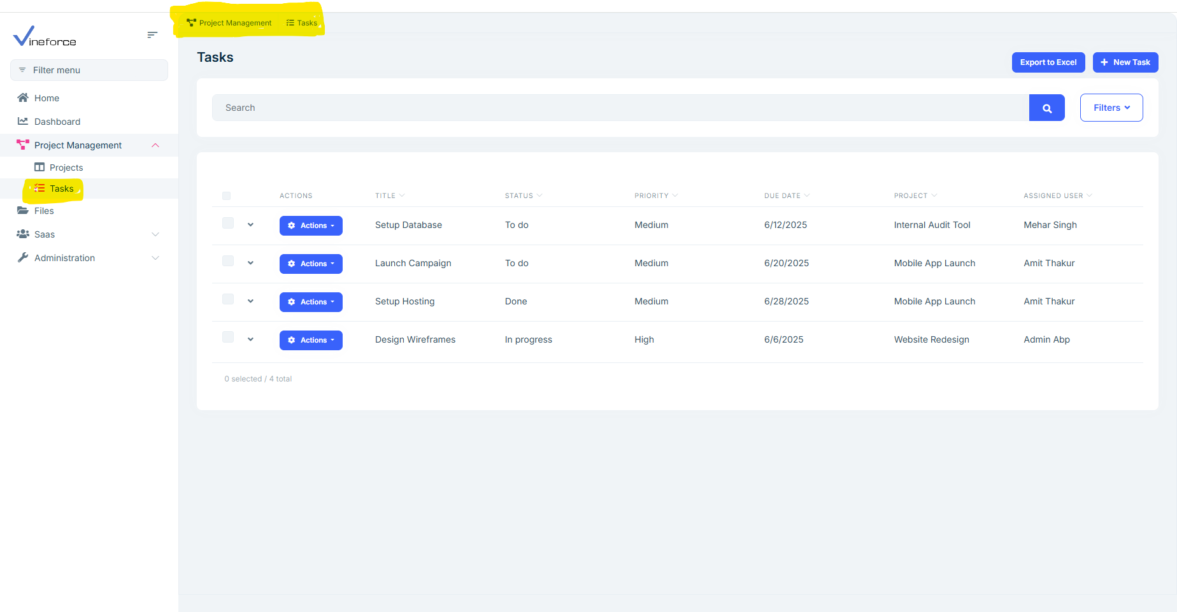The height and width of the screenshot is (612, 1177).
Task: Expand the Launch Campaign row details chevron
Action: [251, 263]
